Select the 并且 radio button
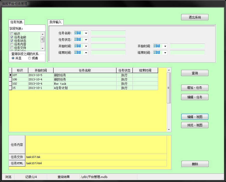The height and width of the screenshot is (182, 226). [x=13, y=58]
